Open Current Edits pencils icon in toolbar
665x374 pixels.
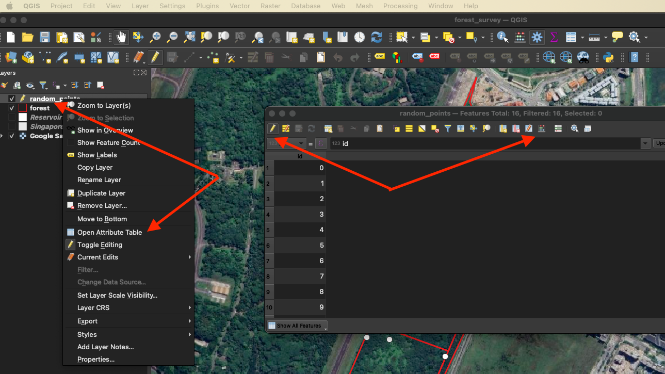point(138,57)
